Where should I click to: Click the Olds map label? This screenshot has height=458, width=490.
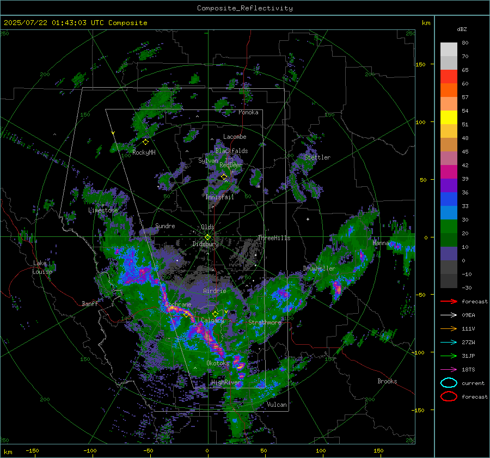pyautogui.click(x=207, y=227)
